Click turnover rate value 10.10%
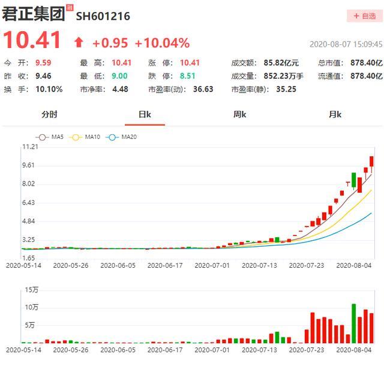 49,89
